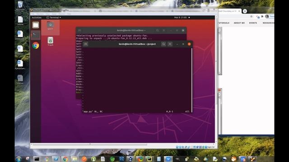Screen dimensions: 289x162
Task: Click the ~/project terminal title text
Action: coord(137,44)
